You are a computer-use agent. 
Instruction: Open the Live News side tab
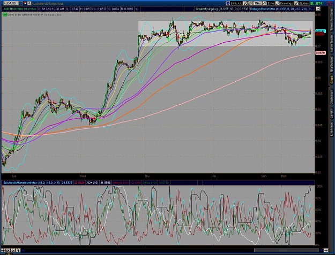(x=331, y=129)
